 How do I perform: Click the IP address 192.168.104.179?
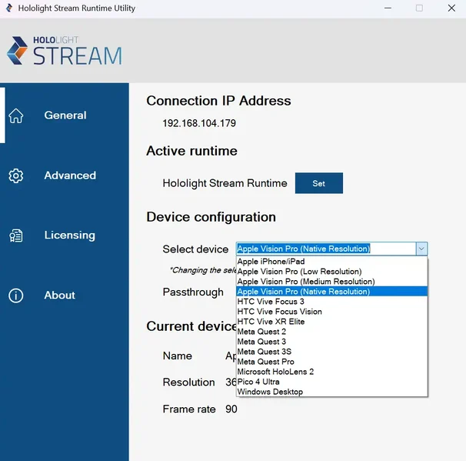pos(199,123)
